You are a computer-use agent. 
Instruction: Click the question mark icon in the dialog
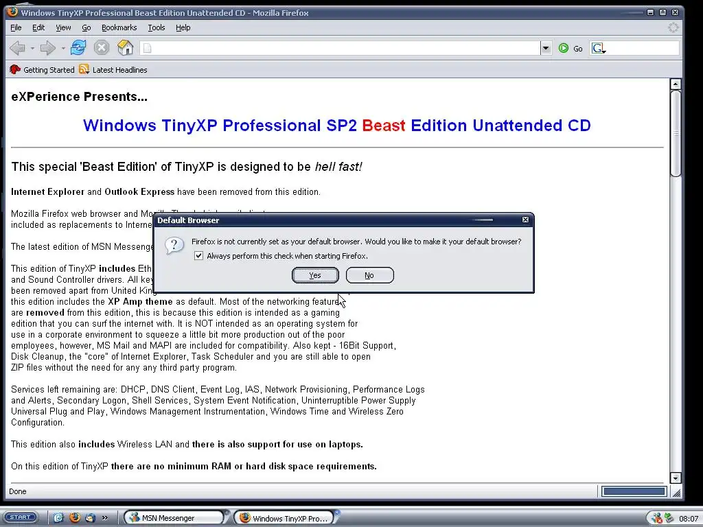pyautogui.click(x=174, y=246)
